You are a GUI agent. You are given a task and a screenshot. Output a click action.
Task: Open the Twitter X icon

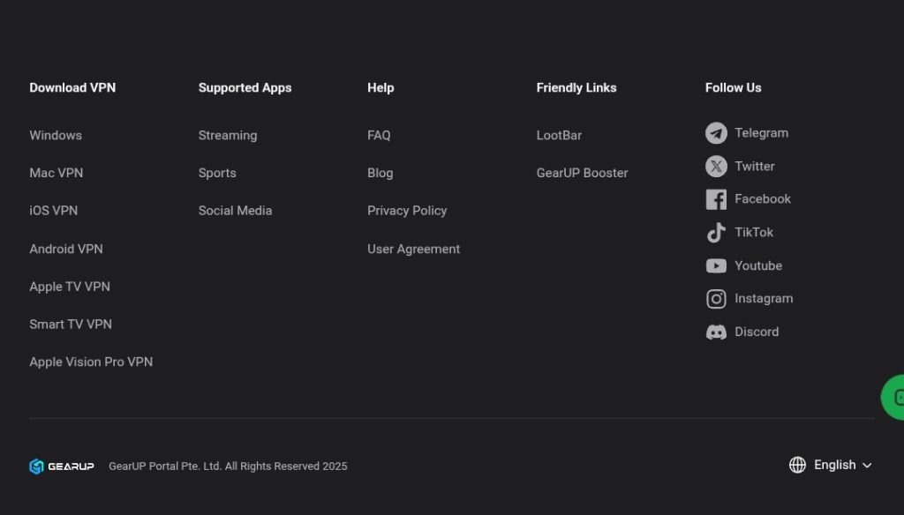click(x=716, y=167)
